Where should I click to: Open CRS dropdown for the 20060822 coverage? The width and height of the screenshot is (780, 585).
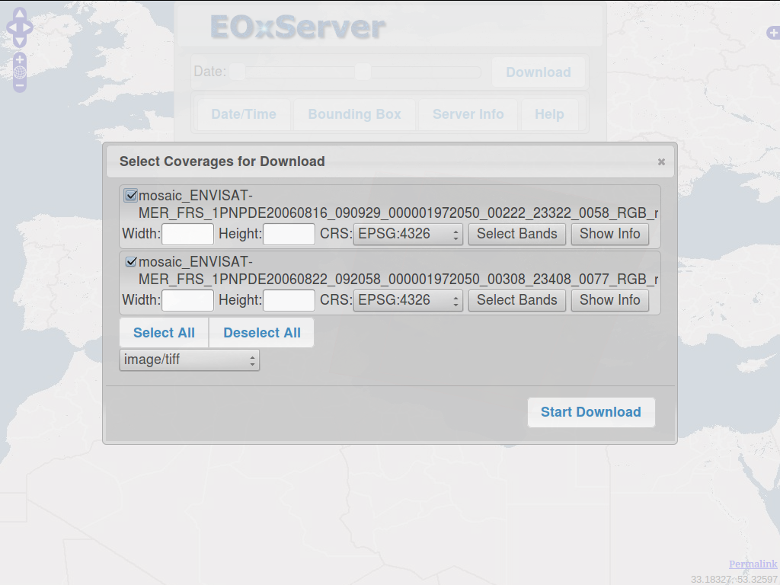[408, 300]
